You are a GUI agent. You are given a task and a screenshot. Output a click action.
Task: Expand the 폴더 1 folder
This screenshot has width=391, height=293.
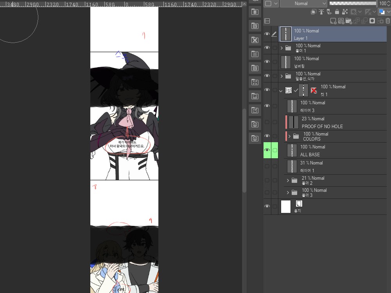coord(282,48)
